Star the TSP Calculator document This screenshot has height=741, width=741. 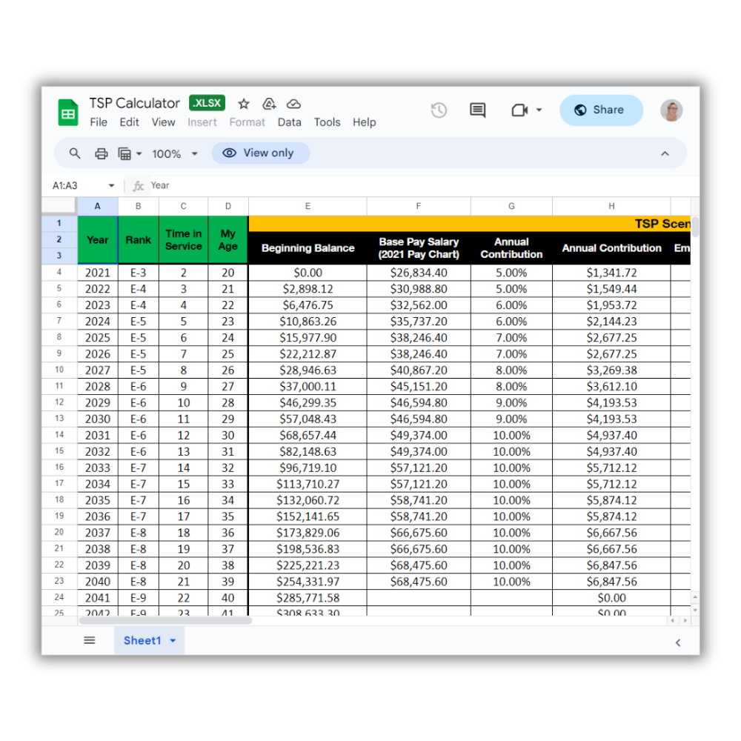244,104
